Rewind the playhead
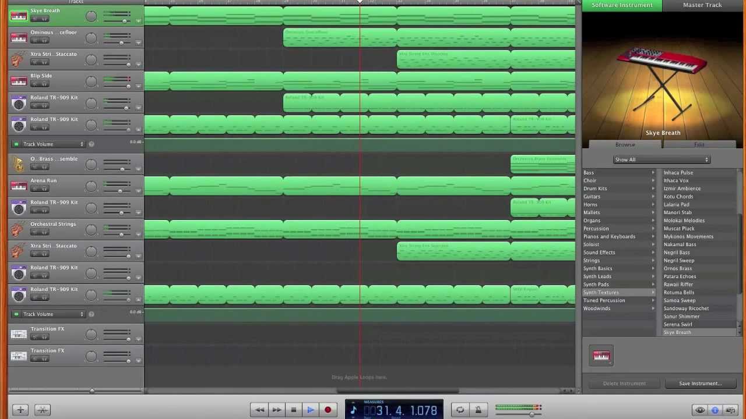 coord(259,410)
